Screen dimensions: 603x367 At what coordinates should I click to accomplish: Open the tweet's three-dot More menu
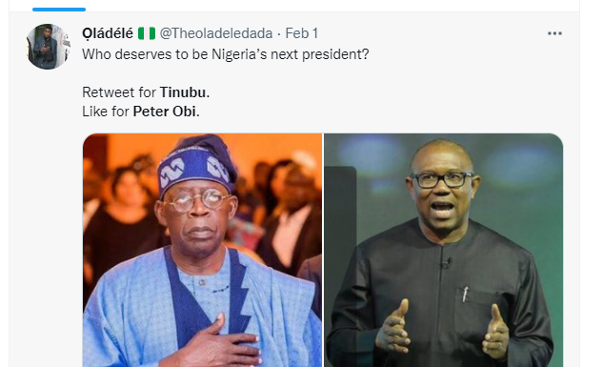(x=554, y=34)
